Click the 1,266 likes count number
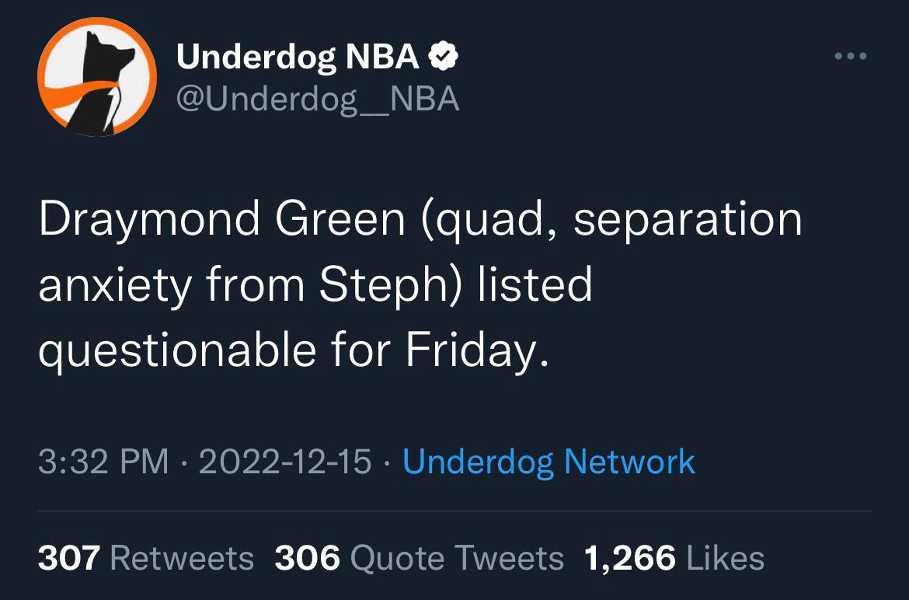 (x=629, y=558)
